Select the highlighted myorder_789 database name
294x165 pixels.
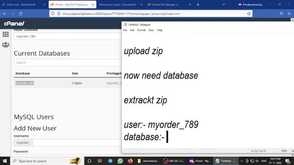point(25,83)
